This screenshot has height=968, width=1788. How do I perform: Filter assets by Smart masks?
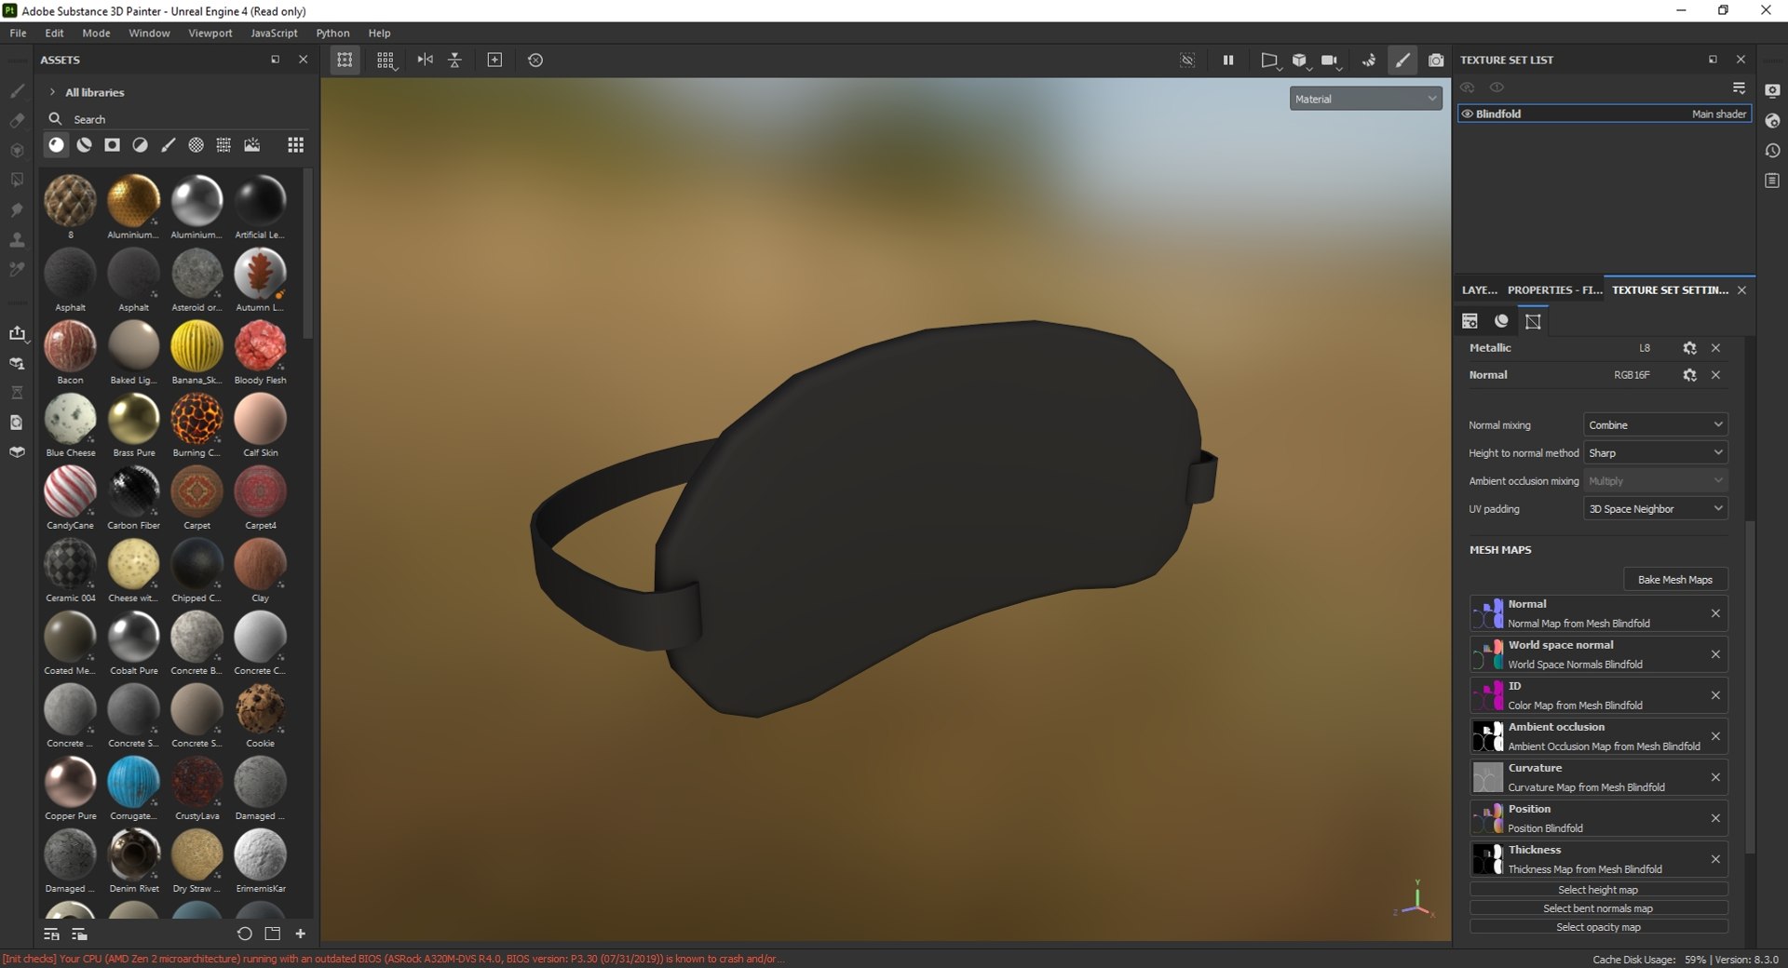(113, 145)
